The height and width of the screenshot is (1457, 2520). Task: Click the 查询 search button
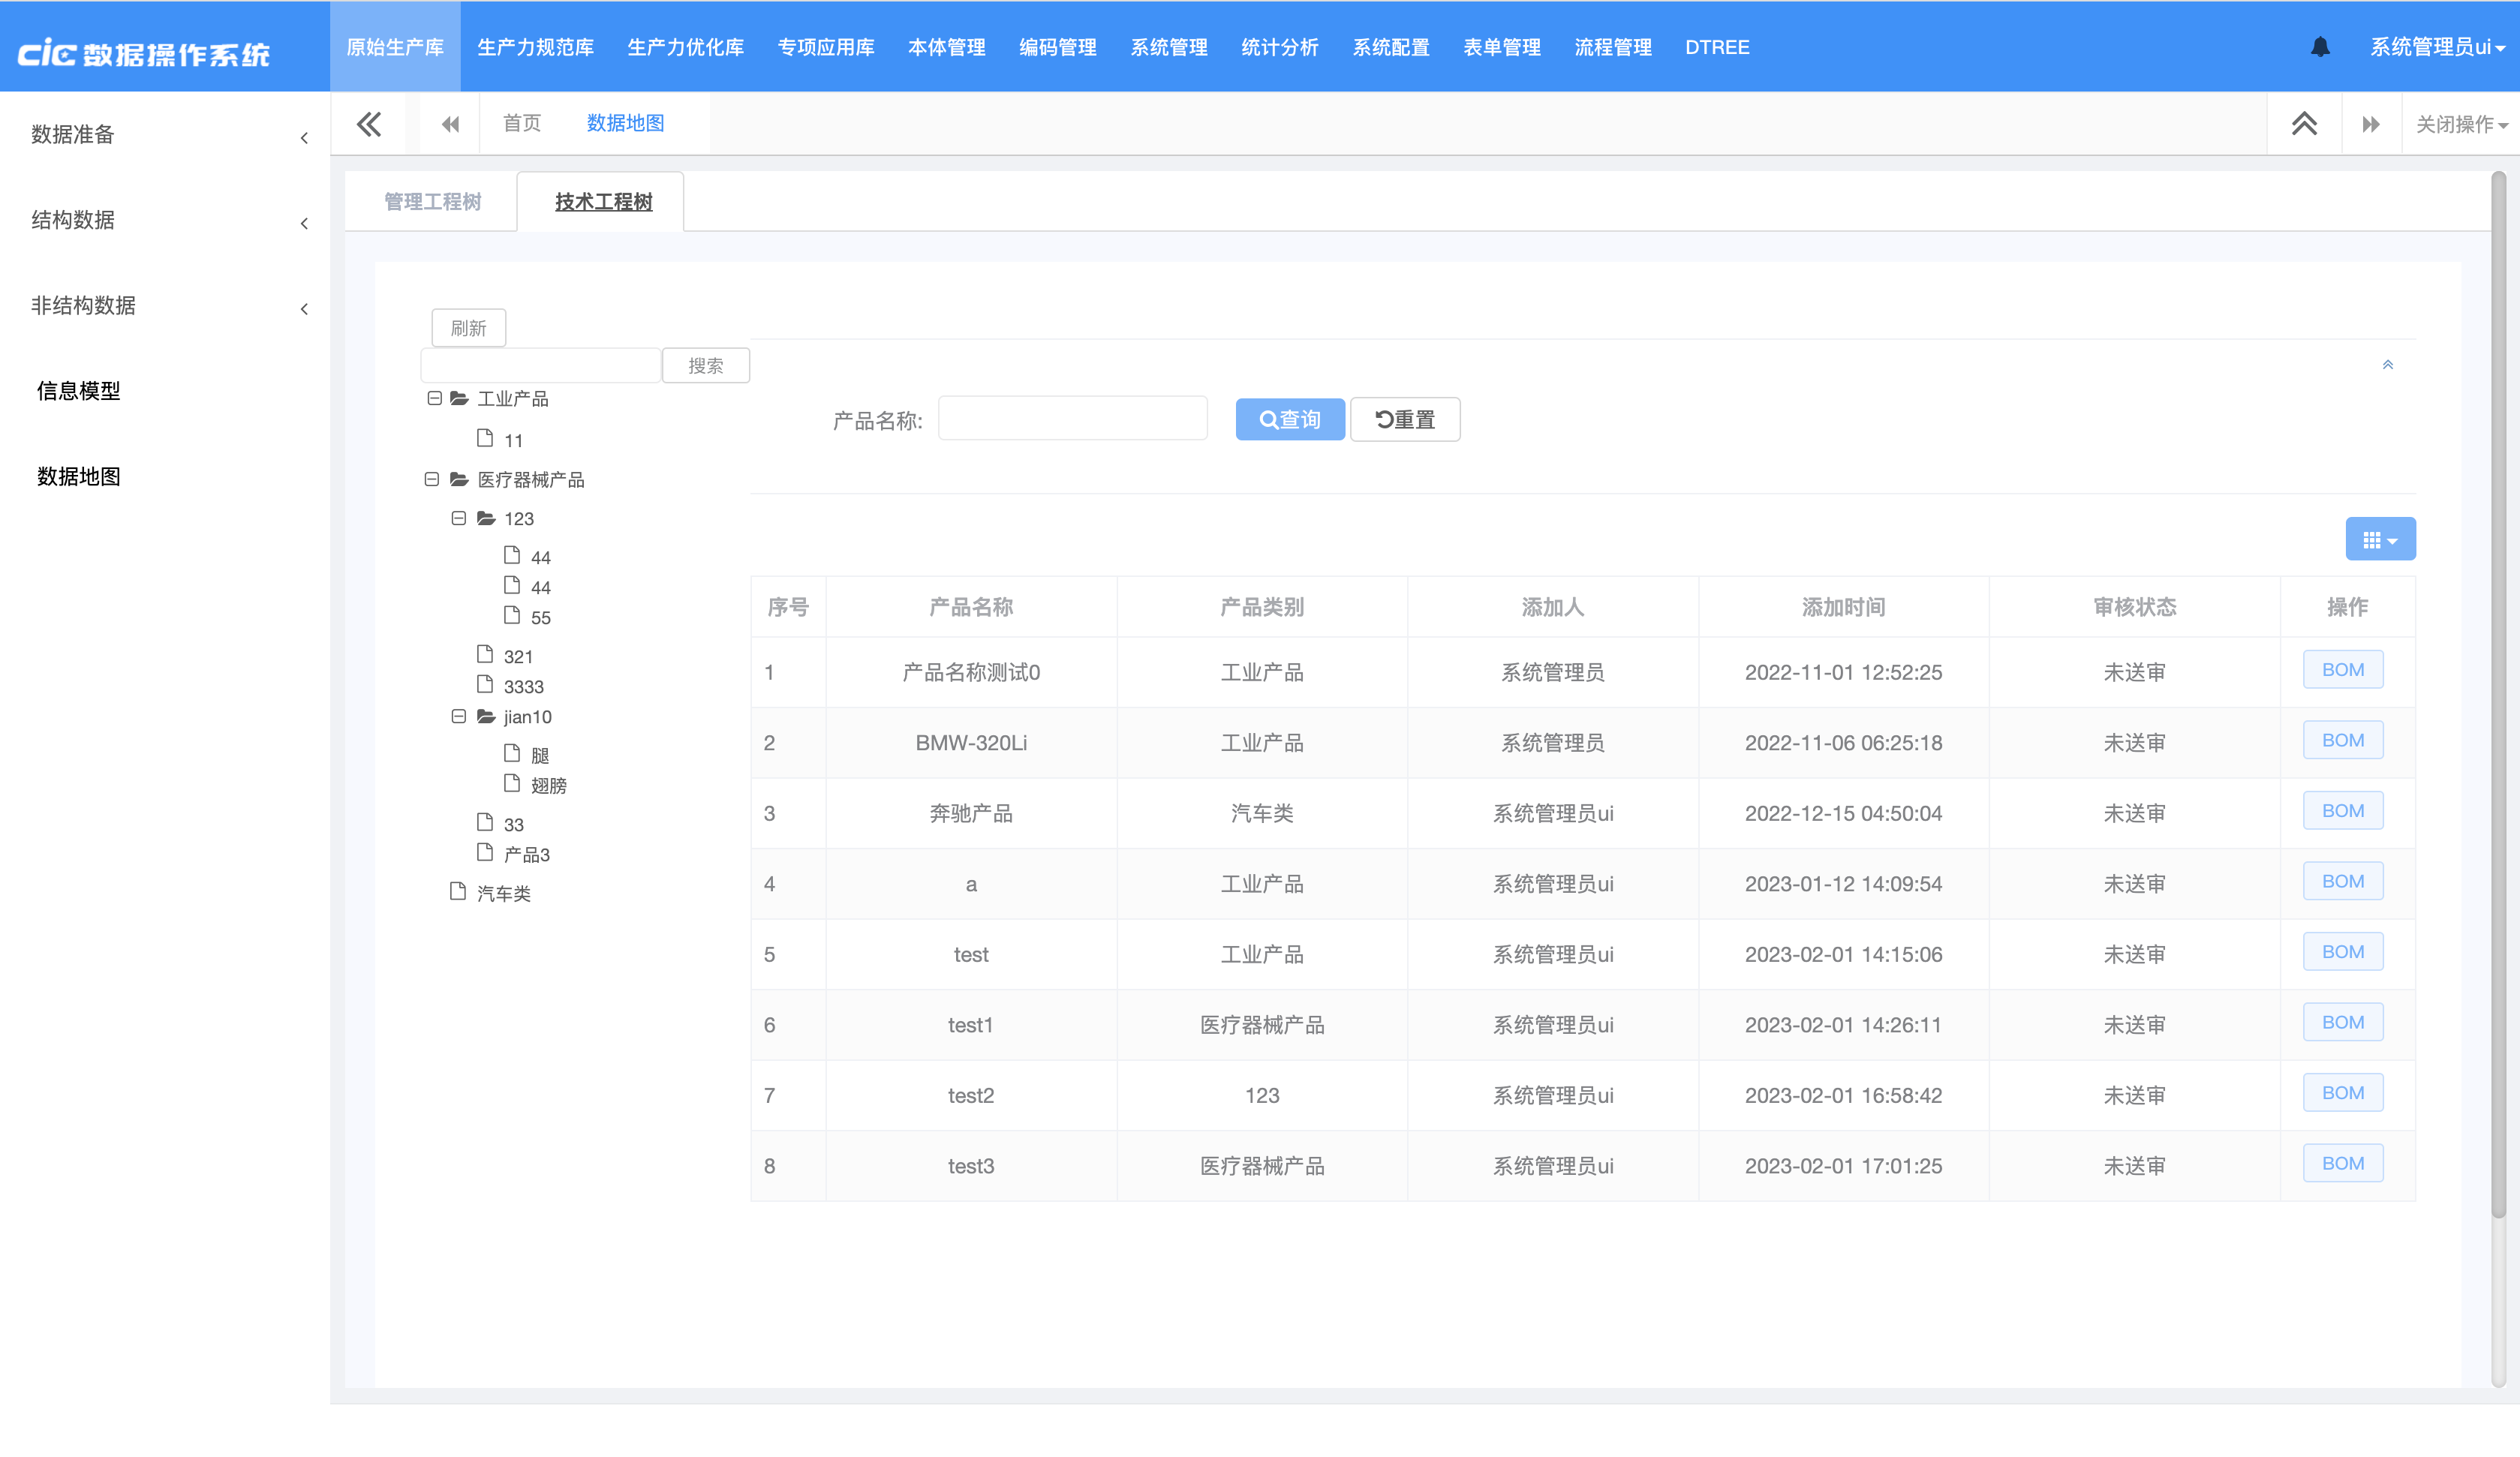tap(1289, 420)
